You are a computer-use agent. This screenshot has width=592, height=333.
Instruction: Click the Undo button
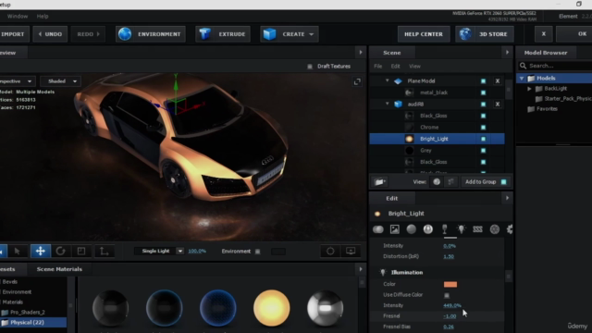click(x=50, y=34)
